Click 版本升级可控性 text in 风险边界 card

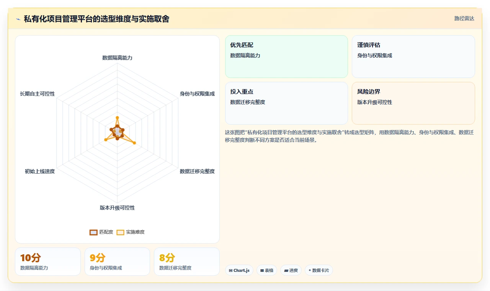375,102
